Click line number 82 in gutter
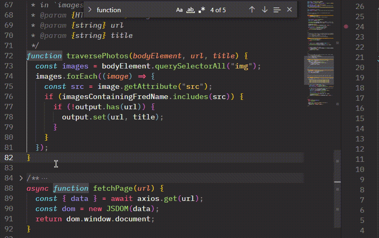The image size is (379, 238). (9, 158)
